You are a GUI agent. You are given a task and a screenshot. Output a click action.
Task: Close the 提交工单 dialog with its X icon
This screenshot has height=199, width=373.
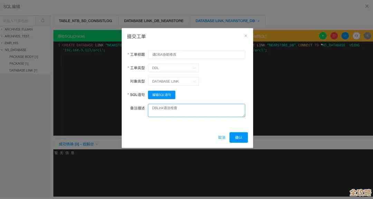point(246,36)
